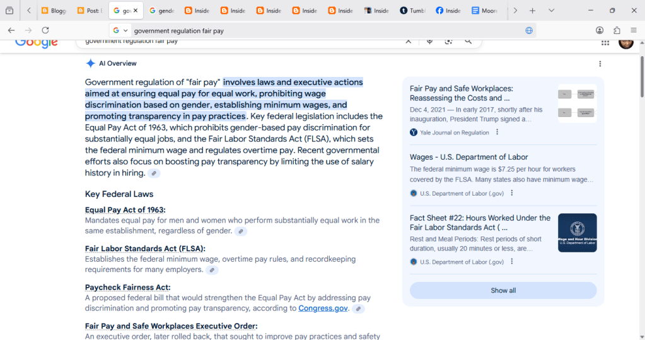Click 'Fair Pay and Safe Workplaces Executive Order:' heading

point(171,326)
